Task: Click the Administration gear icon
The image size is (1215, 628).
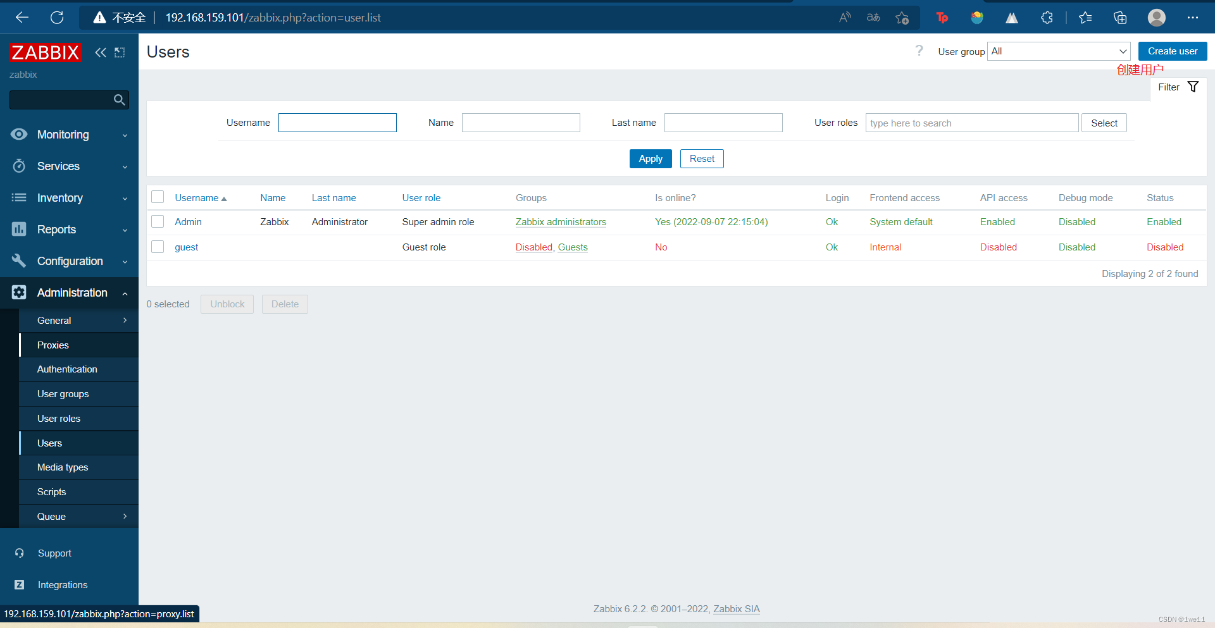Action: (19, 292)
